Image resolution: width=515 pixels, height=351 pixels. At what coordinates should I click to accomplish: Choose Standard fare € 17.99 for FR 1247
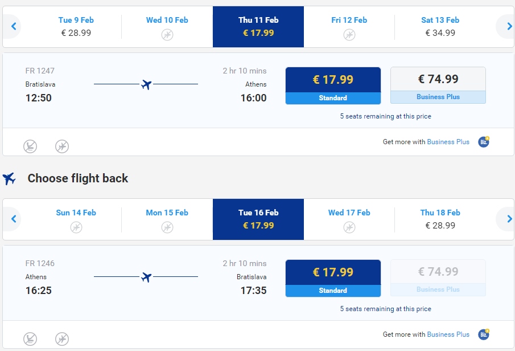(333, 86)
